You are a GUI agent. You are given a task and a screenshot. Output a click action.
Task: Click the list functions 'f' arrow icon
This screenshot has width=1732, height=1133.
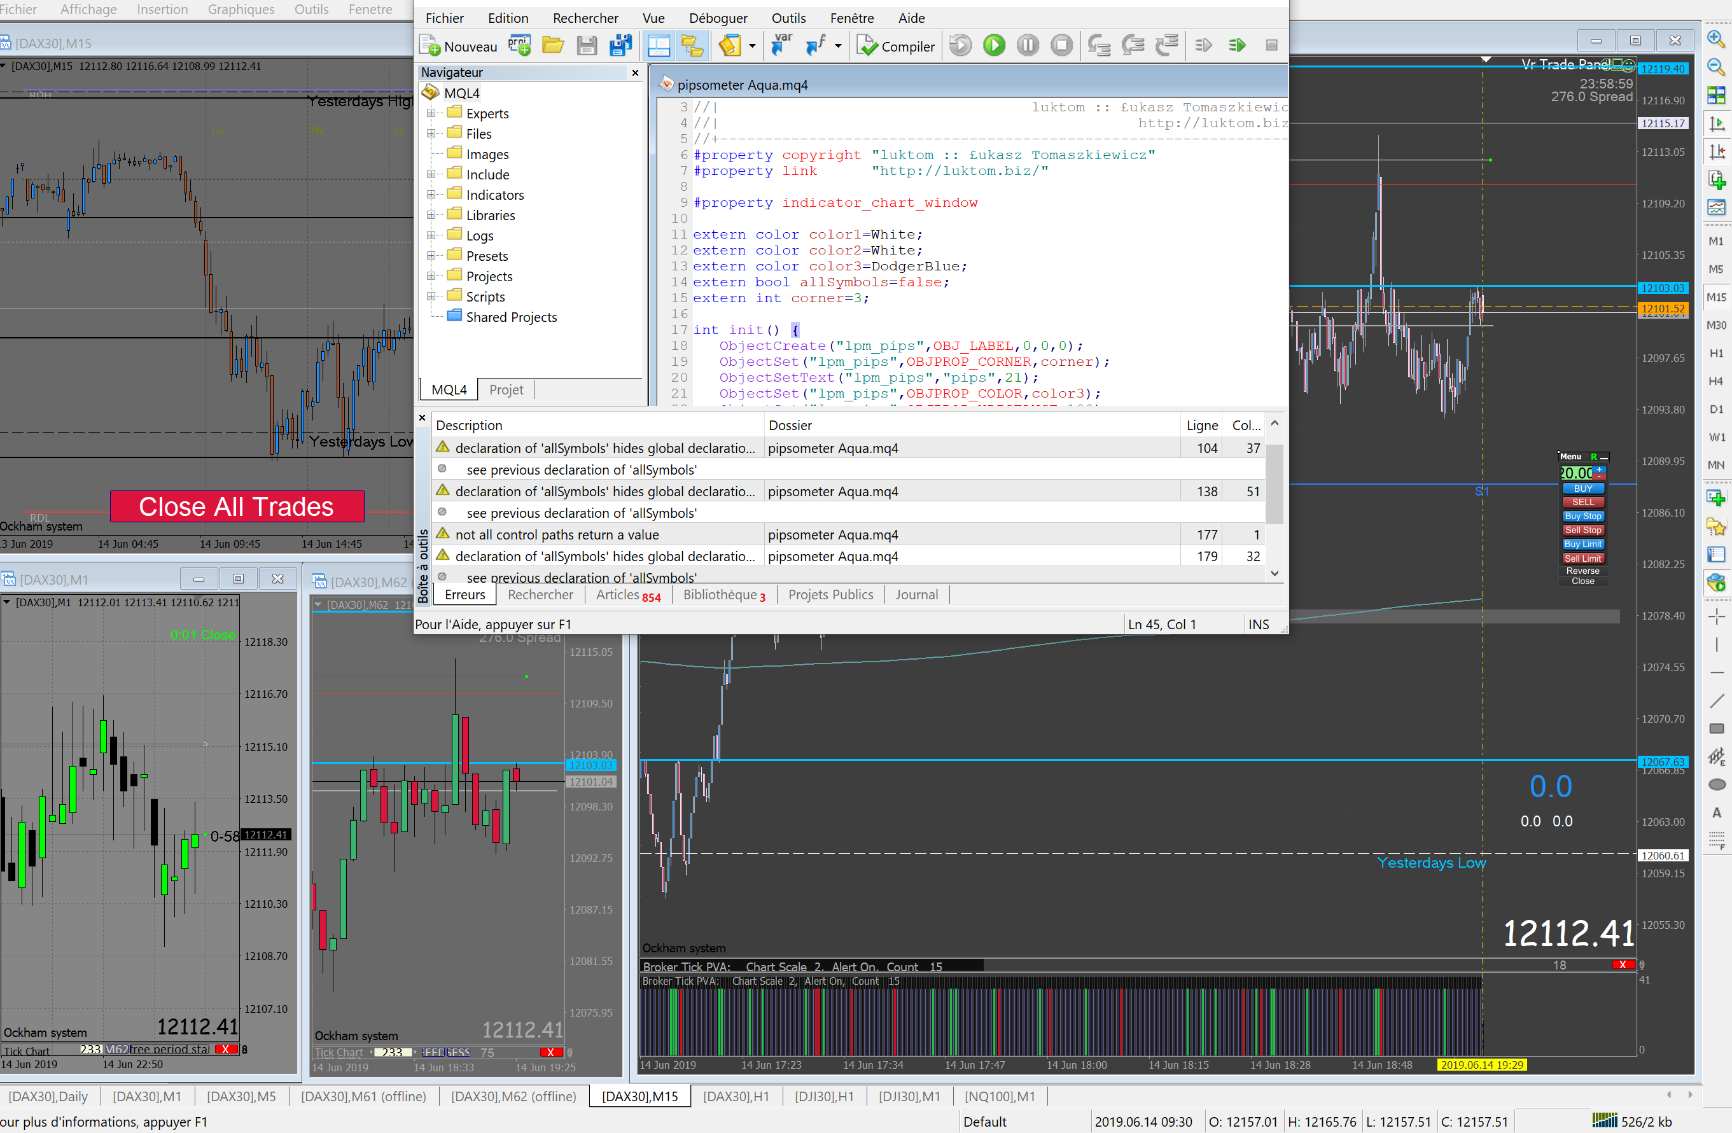click(x=814, y=46)
